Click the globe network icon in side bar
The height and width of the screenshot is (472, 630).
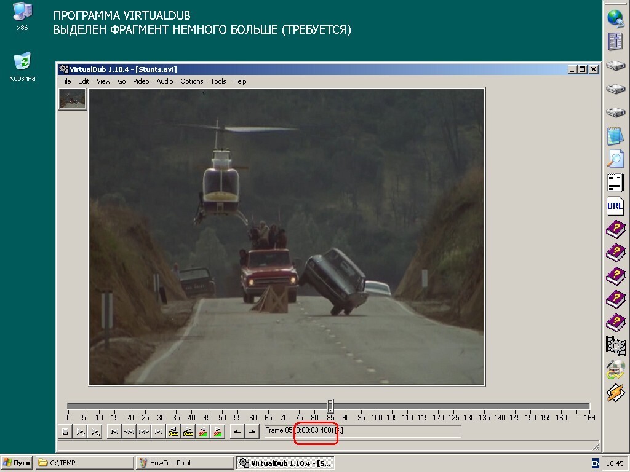tap(615, 18)
